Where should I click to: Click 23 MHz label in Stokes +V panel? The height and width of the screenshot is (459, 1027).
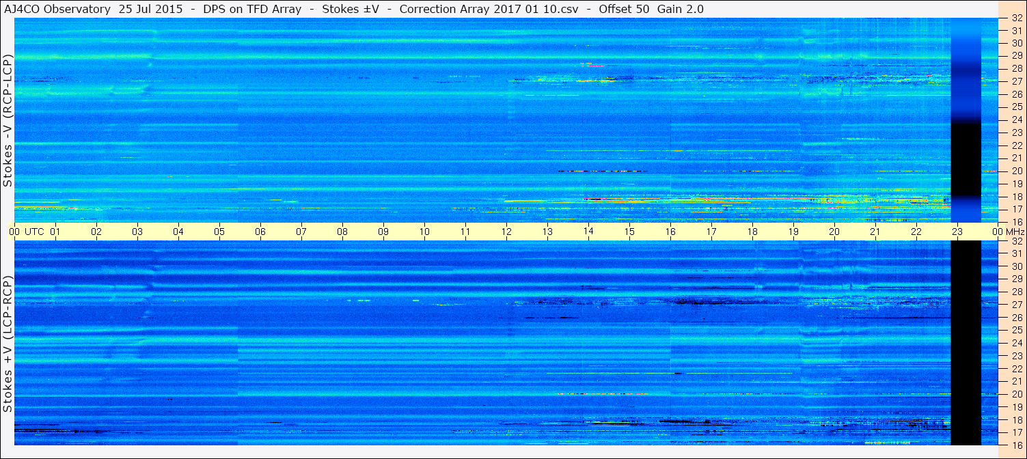click(x=1016, y=356)
